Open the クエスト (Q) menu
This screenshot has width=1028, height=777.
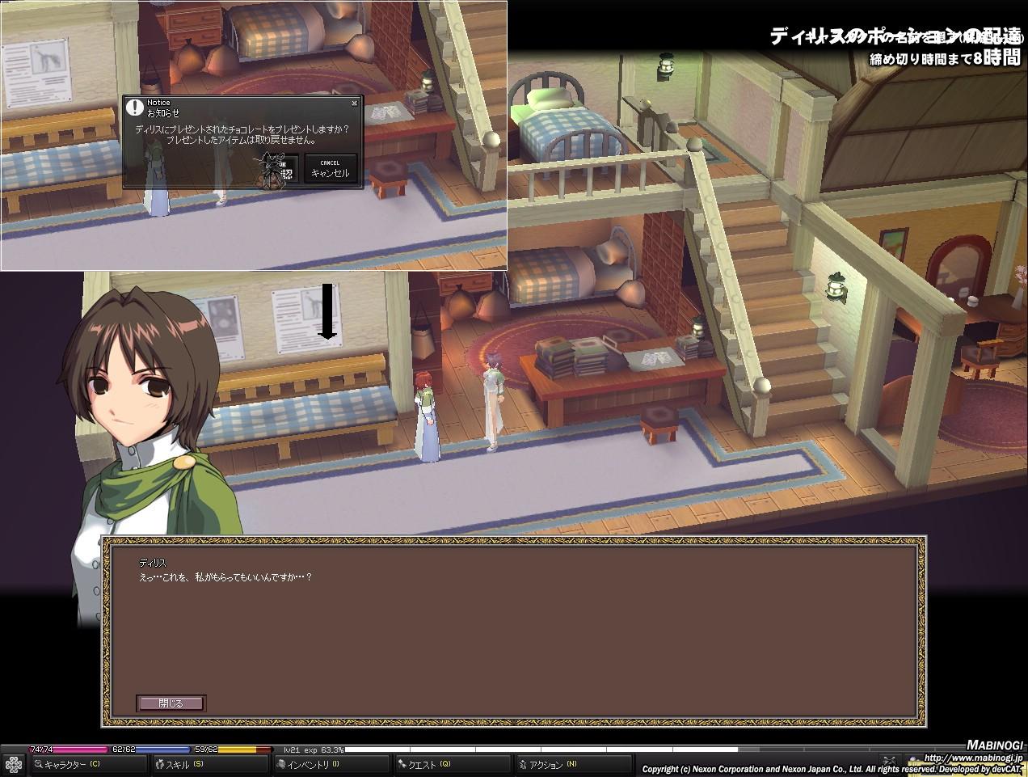click(452, 764)
